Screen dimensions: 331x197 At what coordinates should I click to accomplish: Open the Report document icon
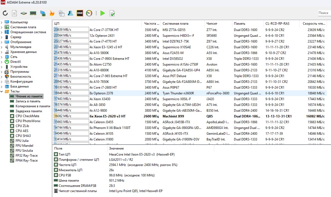15,13
